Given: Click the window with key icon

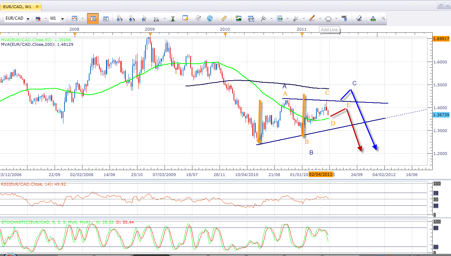Looking at the screenshot, I should (186, 19).
